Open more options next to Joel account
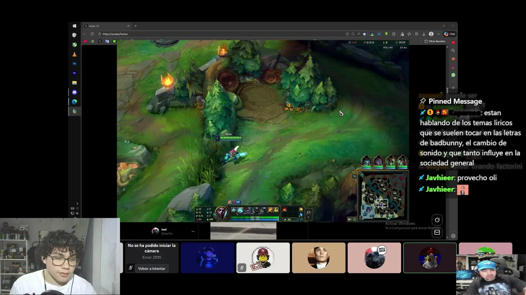526x295 pixels. tap(193, 231)
